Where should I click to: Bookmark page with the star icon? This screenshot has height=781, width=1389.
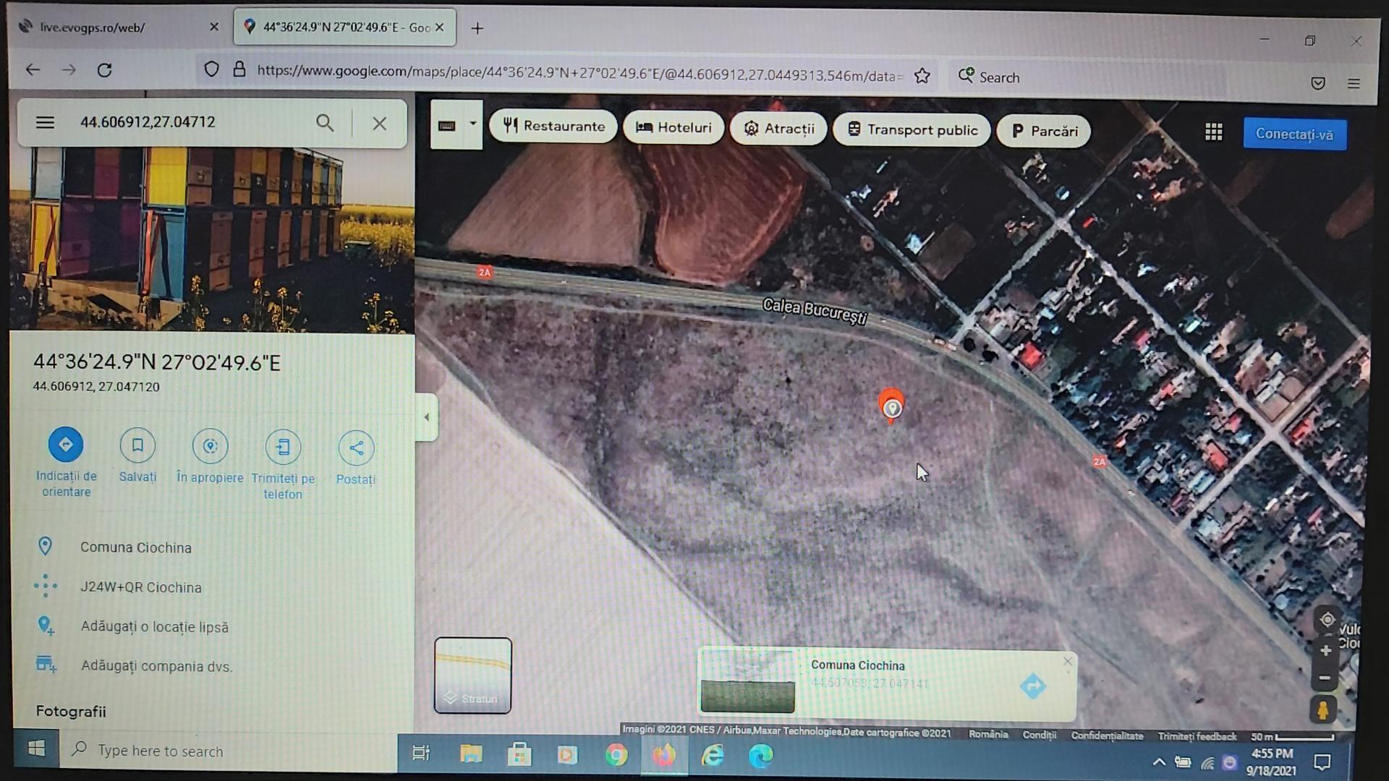[922, 76]
